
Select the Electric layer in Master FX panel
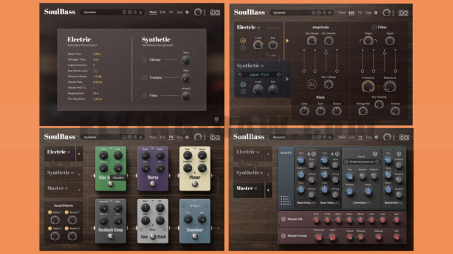[249, 152]
